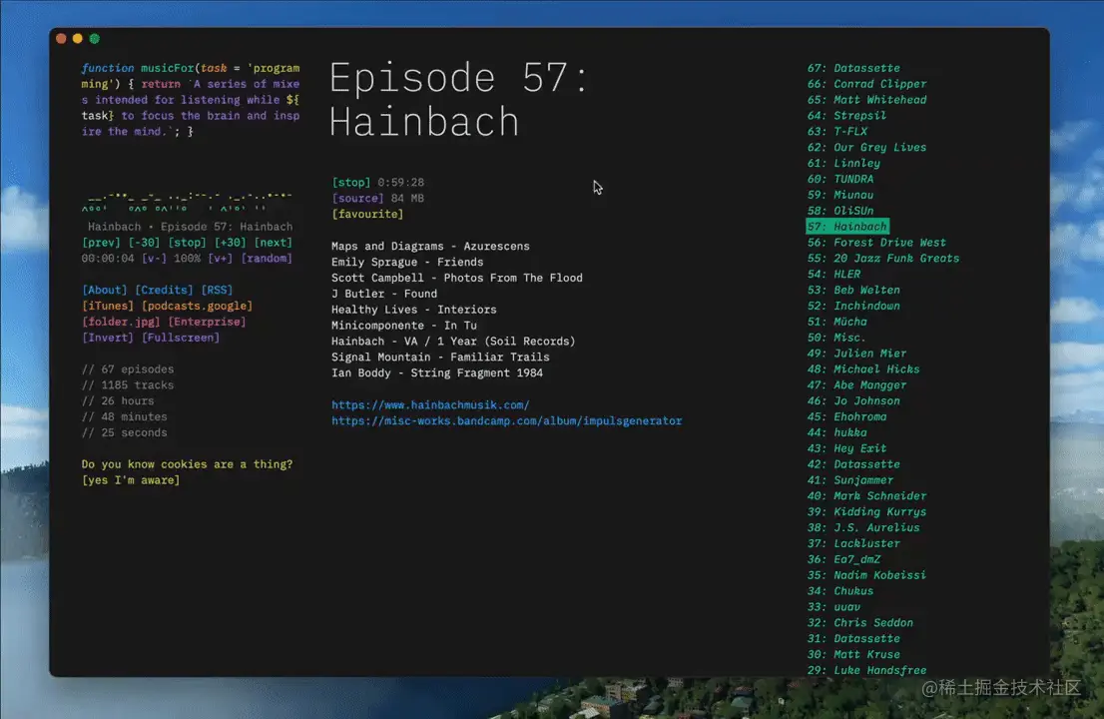Open the misc-works.bandcamp.com impulsgenerator link
The image size is (1104, 719).
[x=506, y=420]
